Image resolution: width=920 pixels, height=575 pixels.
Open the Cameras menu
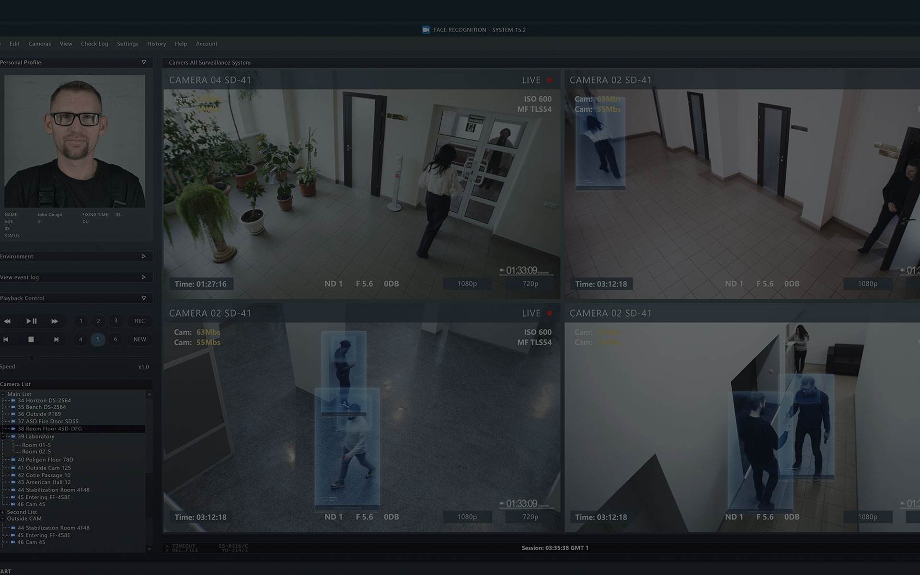(39, 44)
